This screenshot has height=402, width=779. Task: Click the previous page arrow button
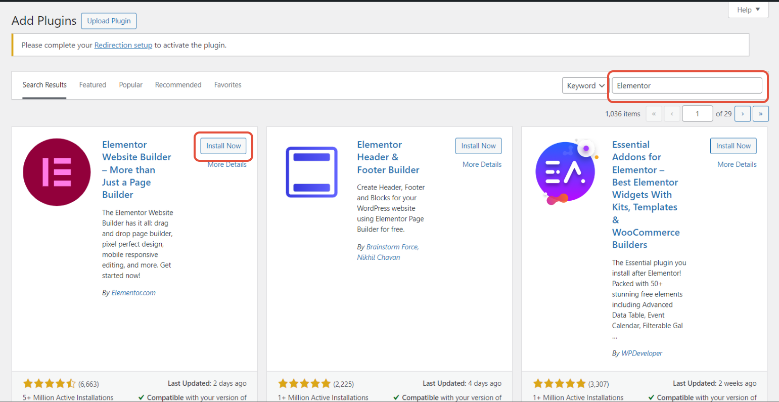(x=672, y=114)
